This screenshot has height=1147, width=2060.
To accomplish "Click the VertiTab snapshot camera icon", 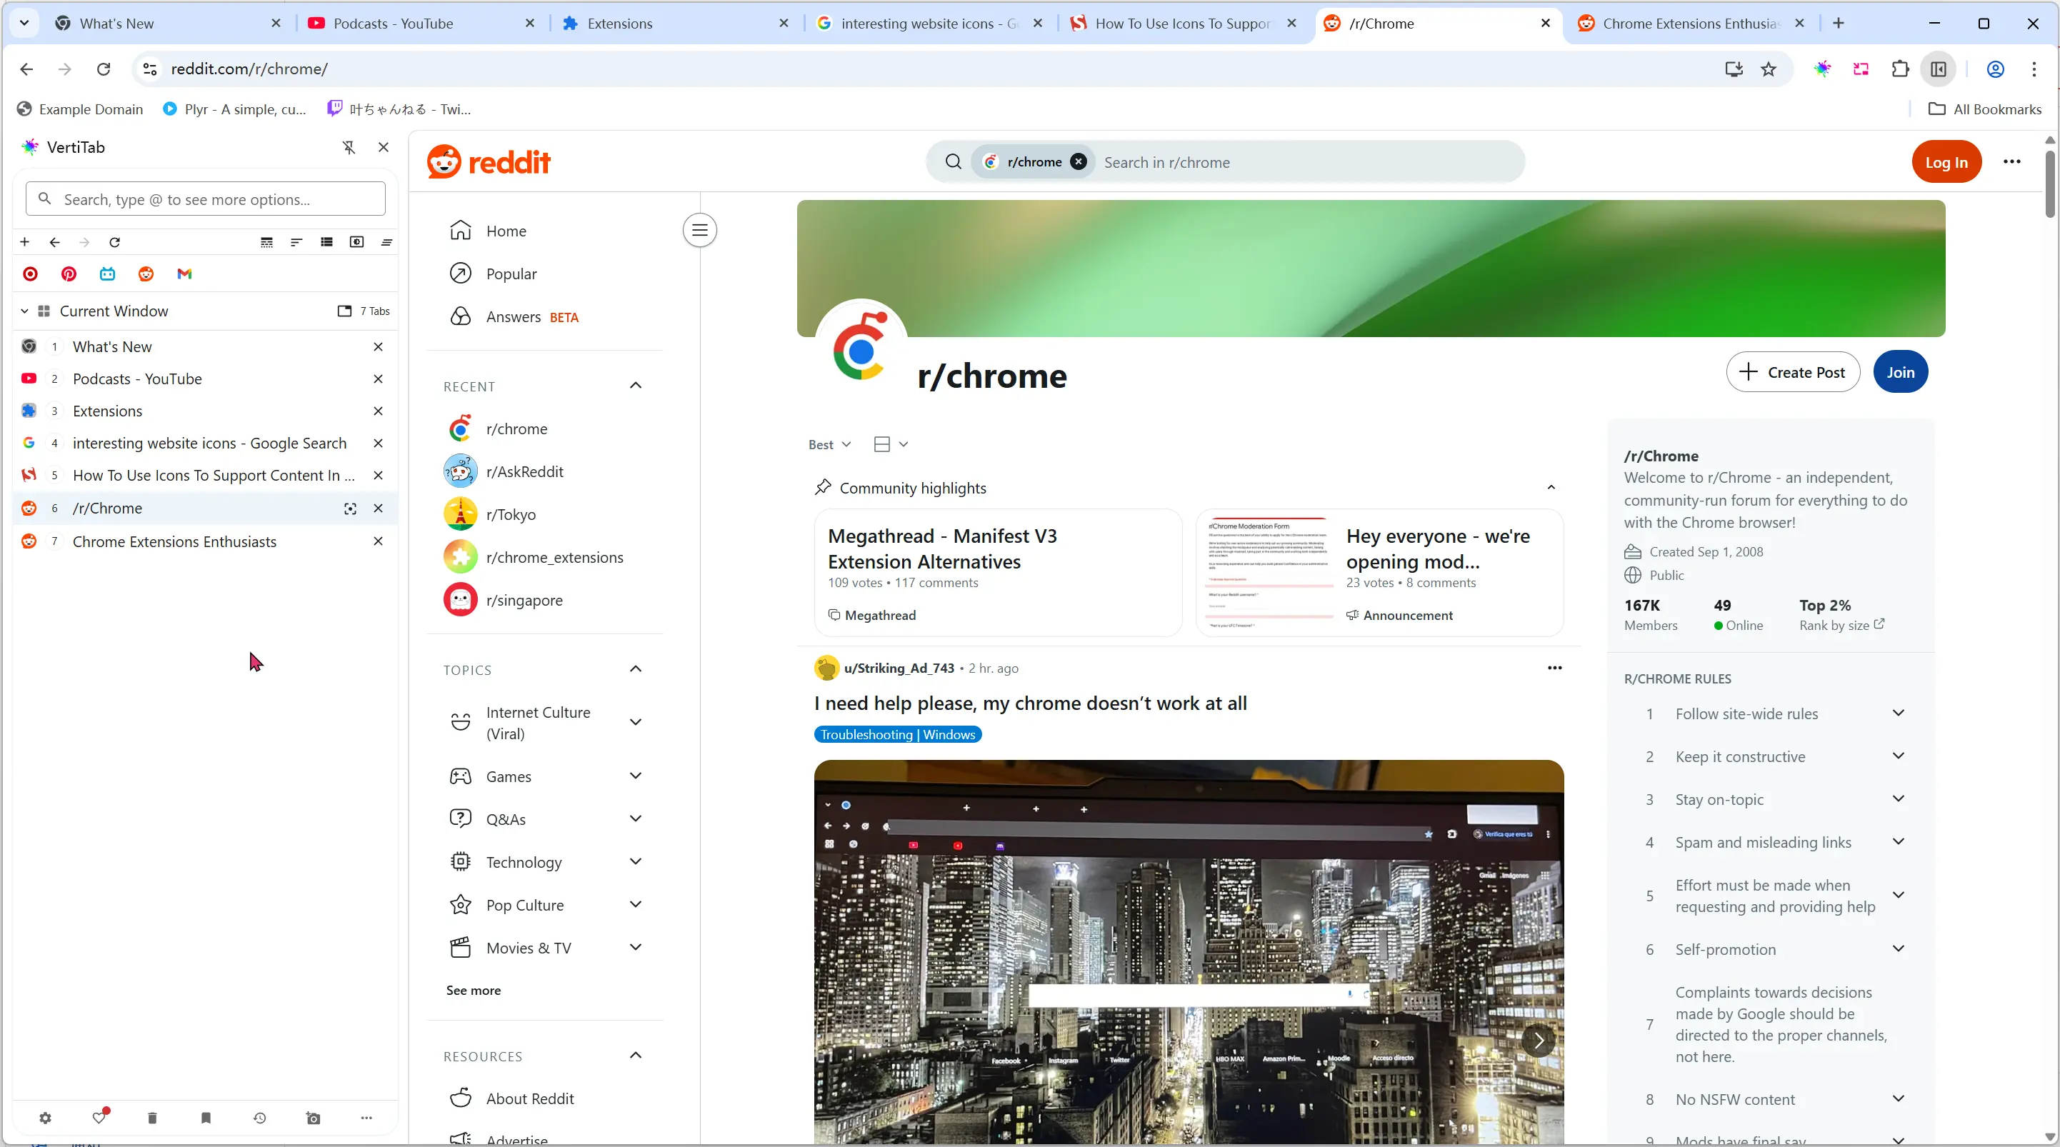I will click(x=313, y=1118).
